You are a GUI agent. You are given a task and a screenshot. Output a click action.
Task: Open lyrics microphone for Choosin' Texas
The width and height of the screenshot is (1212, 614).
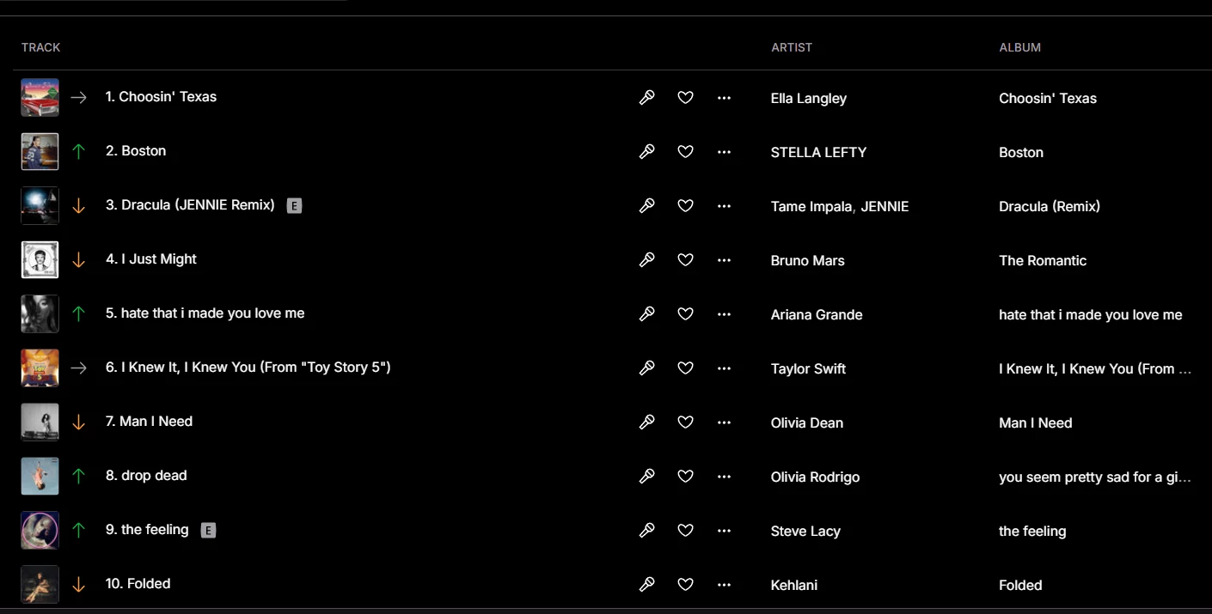[647, 98]
